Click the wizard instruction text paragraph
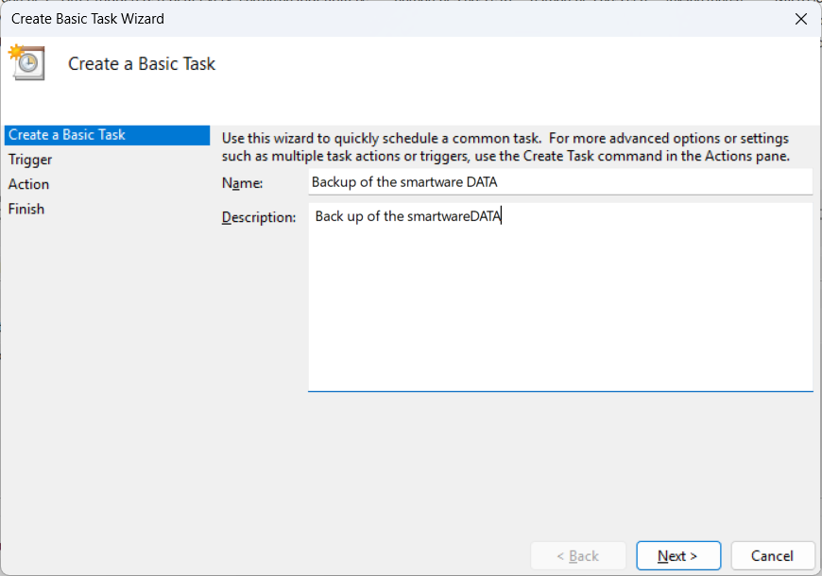This screenshot has height=576, width=822. (505, 147)
